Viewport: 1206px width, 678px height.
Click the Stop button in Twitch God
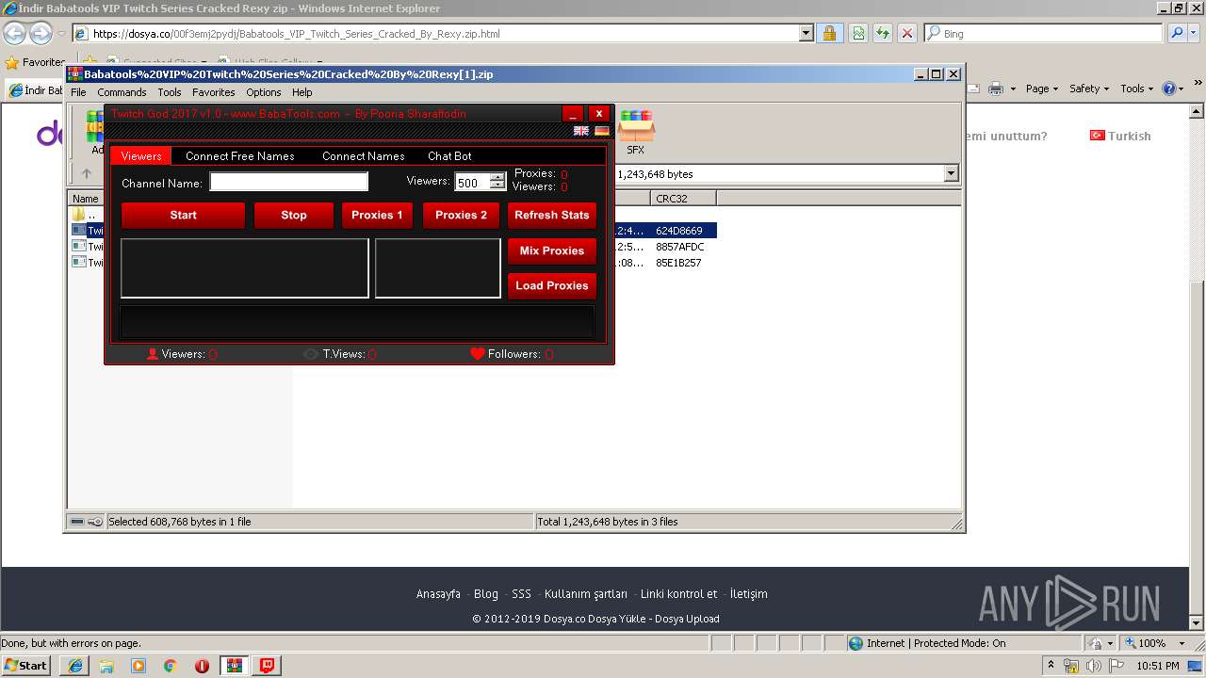[x=294, y=215]
